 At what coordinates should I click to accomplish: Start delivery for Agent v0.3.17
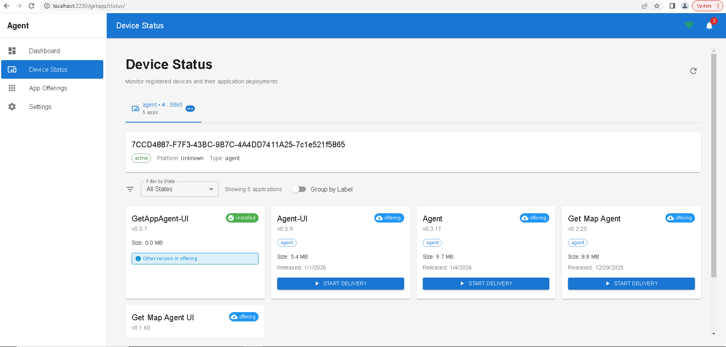point(486,283)
